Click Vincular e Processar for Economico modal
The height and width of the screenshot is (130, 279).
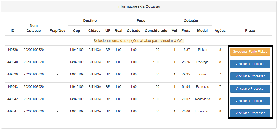(250, 113)
